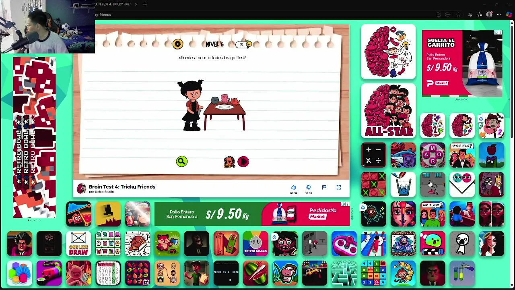515x290 pixels.
Task: Open the One Line Draw game
Action: [x=78, y=243]
